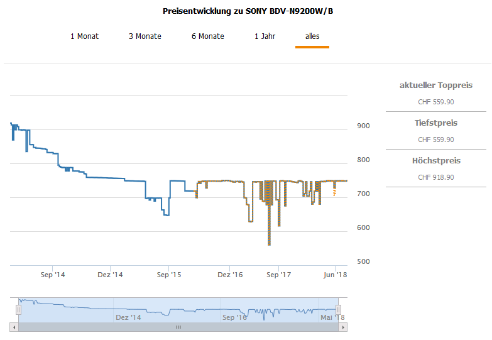Click the right navigator range handle
This screenshot has height=340, width=492.
(x=338, y=309)
